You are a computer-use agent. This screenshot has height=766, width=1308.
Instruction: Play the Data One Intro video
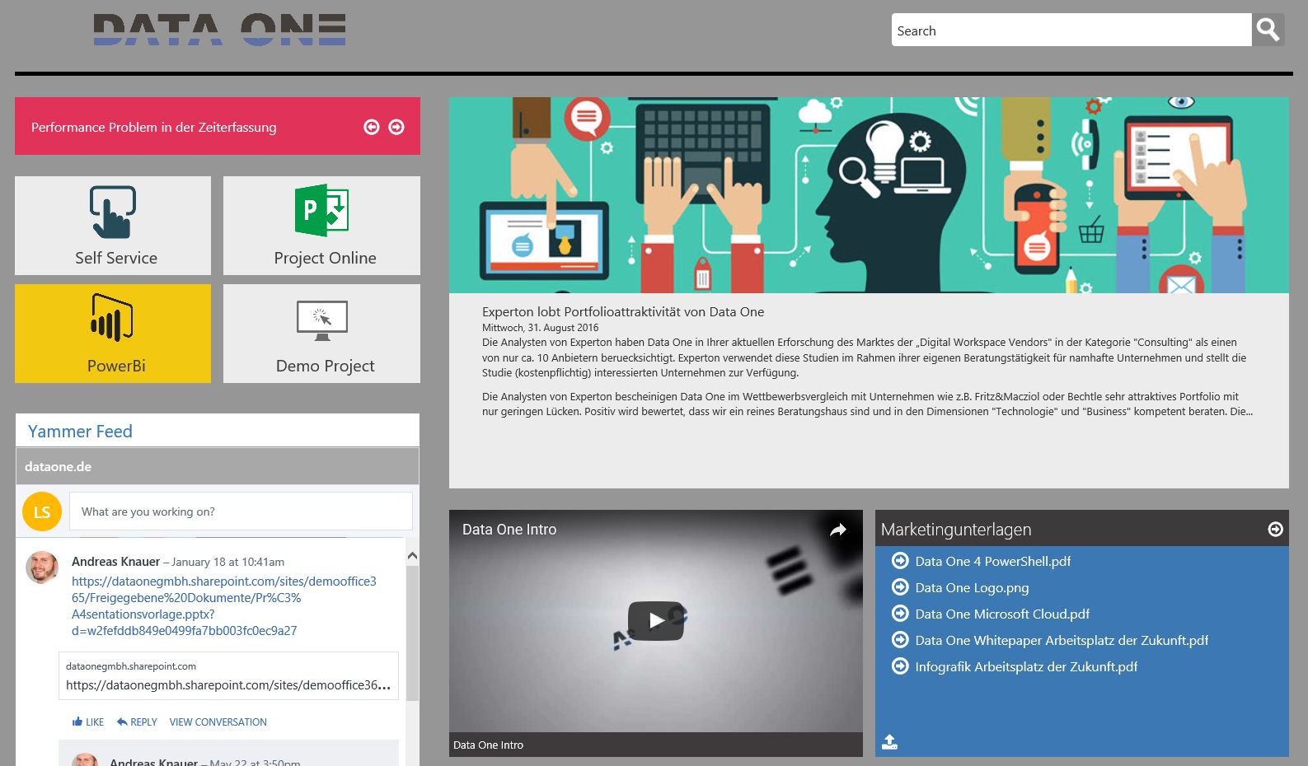655,621
